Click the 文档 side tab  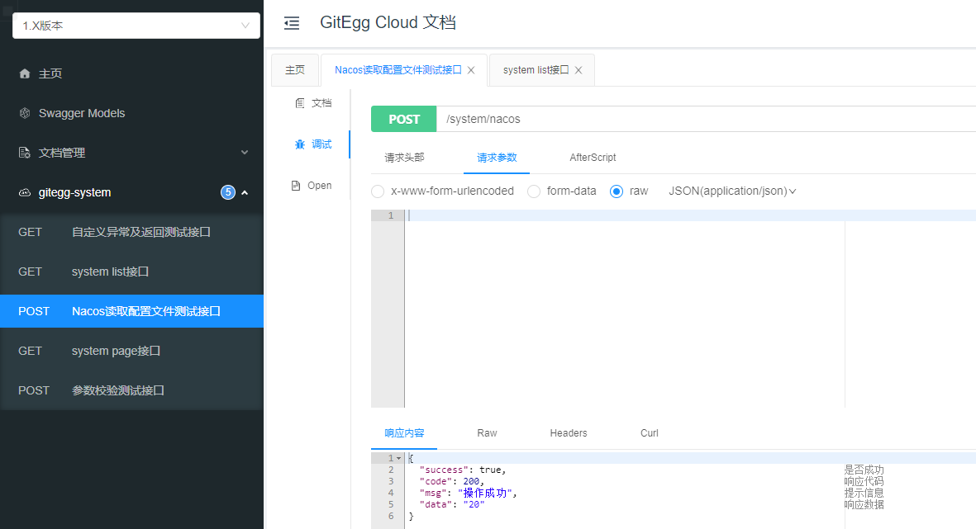pos(313,103)
